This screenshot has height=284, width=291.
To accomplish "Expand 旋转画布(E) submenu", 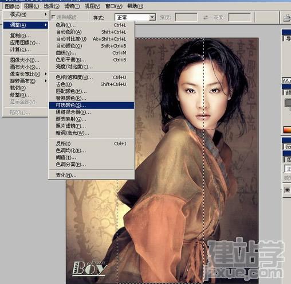I will tap(25, 81).
